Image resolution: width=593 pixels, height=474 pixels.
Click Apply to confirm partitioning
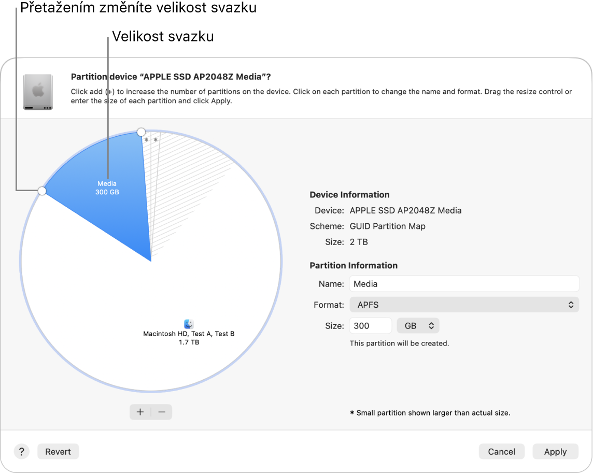point(555,451)
